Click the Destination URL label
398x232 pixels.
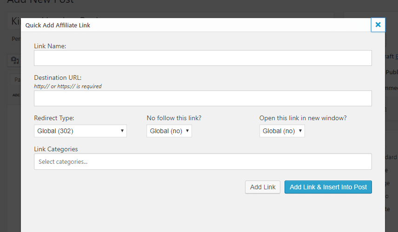(x=58, y=77)
